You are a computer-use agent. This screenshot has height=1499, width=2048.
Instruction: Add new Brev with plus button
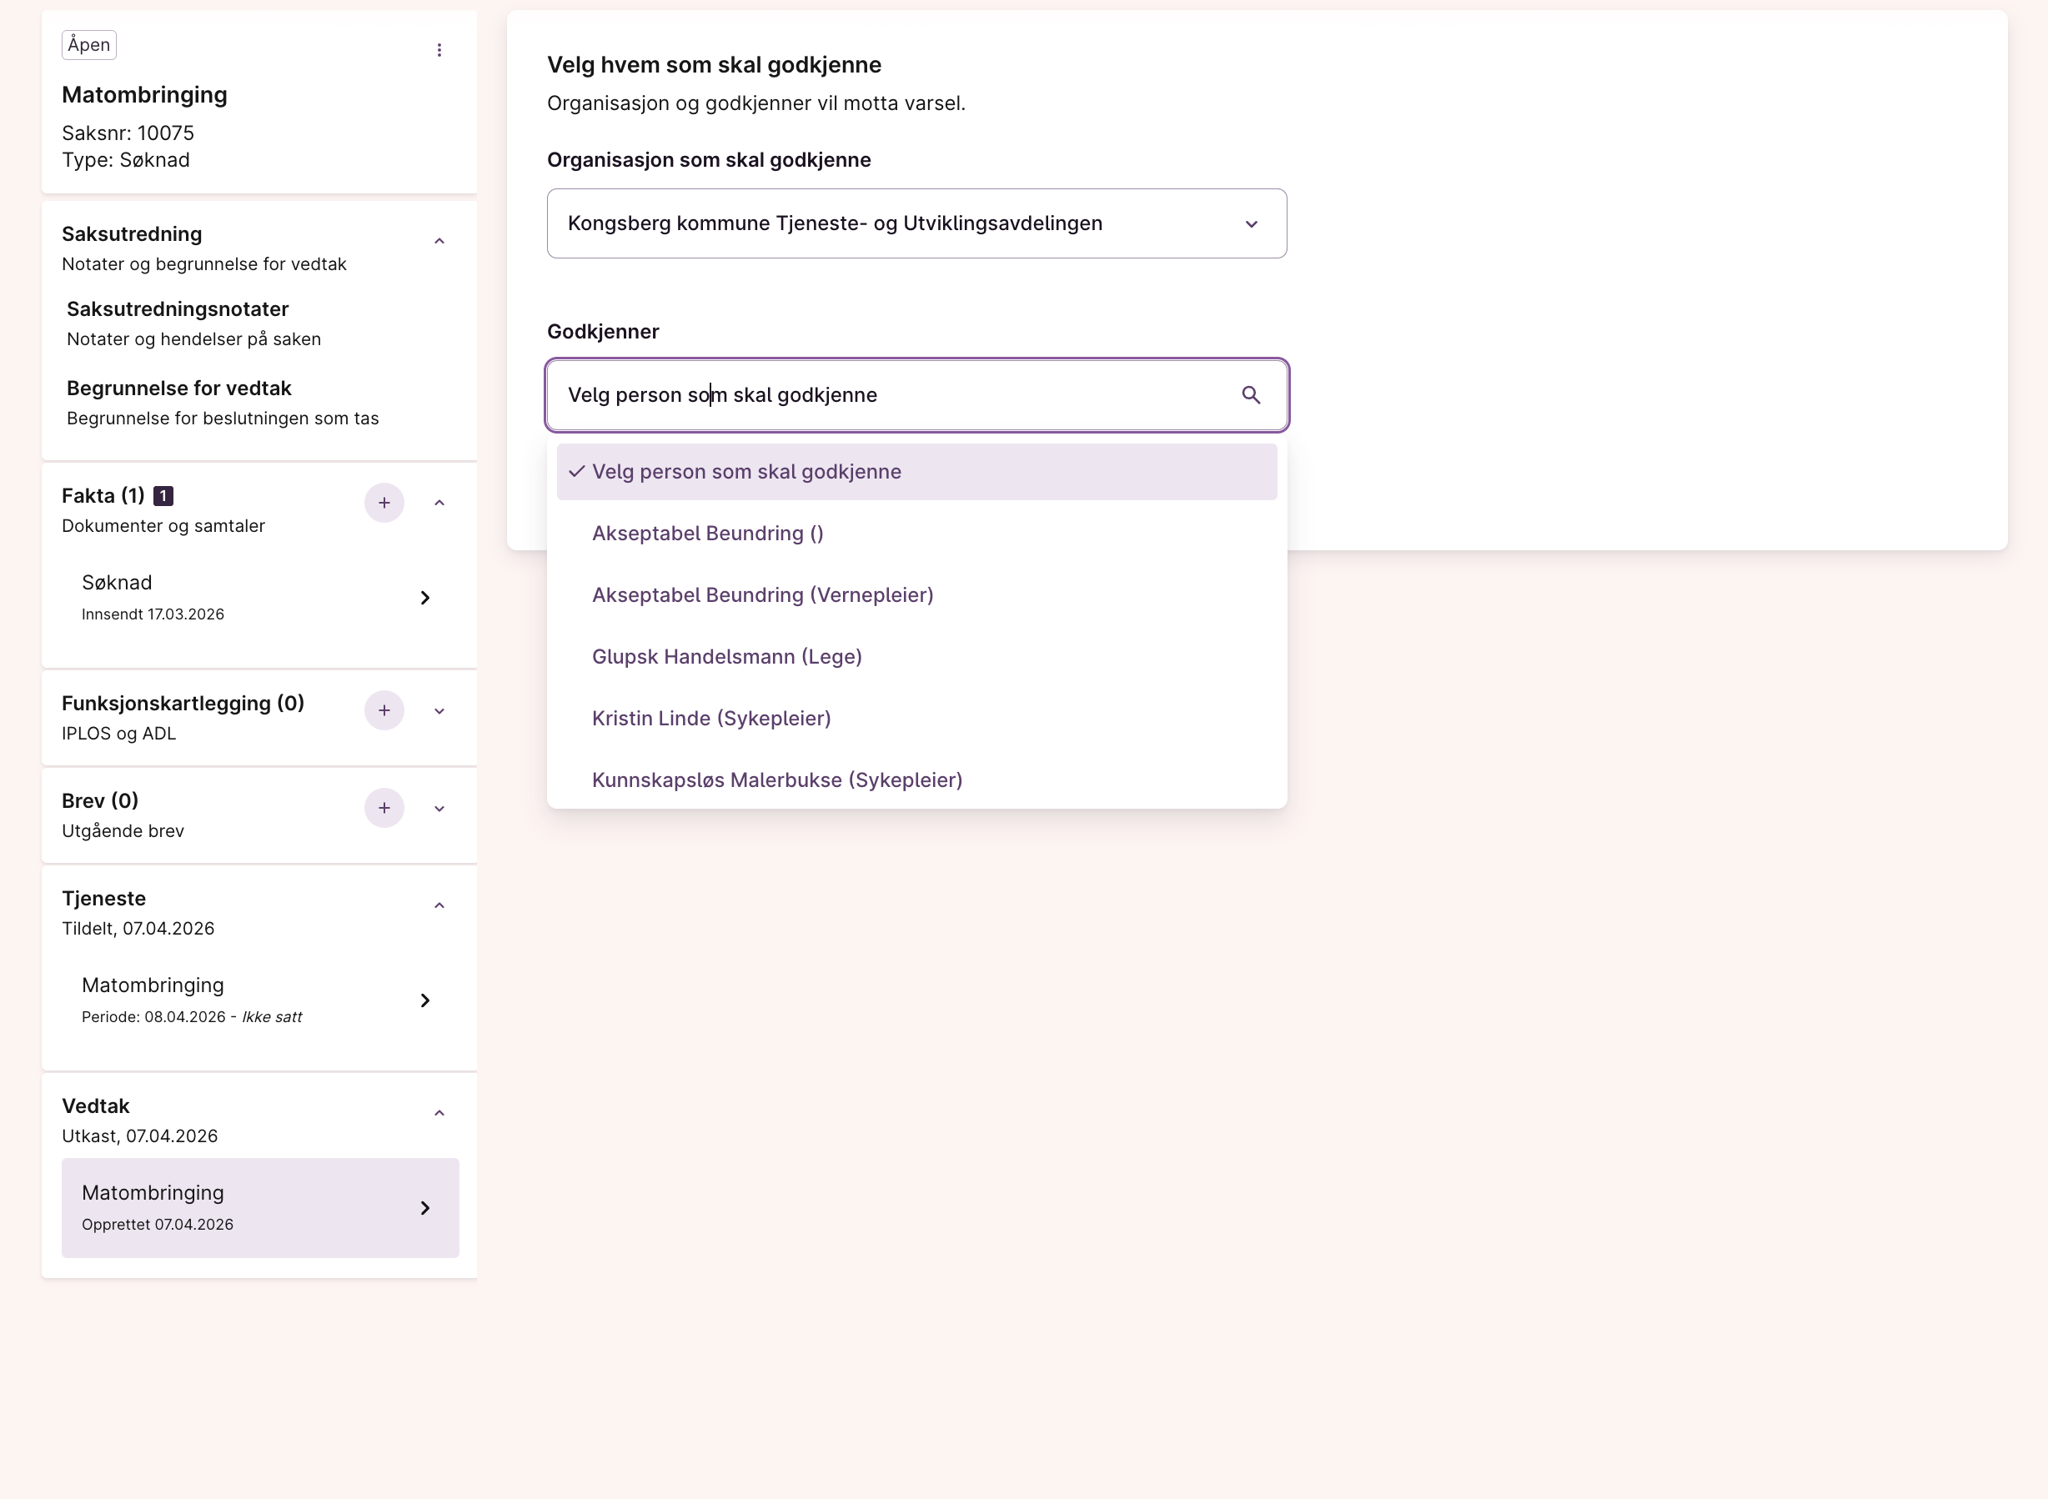(x=384, y=808)
